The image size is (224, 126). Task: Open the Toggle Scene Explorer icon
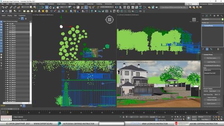125,7
